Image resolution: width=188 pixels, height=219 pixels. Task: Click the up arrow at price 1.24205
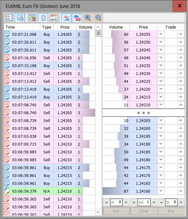pos(181,120)
